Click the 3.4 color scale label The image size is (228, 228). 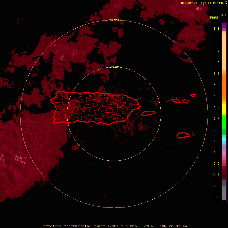pos(217,119)
